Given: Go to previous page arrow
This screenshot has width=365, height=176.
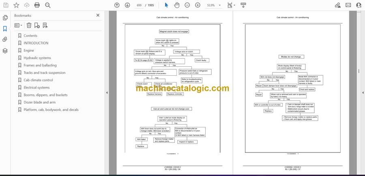Looking at the screenshot, I should pyautogui.click(x=117, y=5).
